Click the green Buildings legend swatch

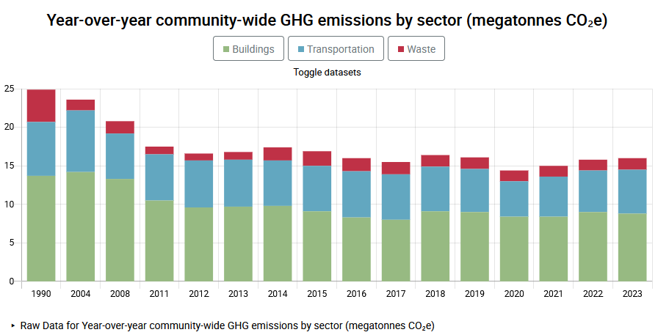[x=225, y=49]
